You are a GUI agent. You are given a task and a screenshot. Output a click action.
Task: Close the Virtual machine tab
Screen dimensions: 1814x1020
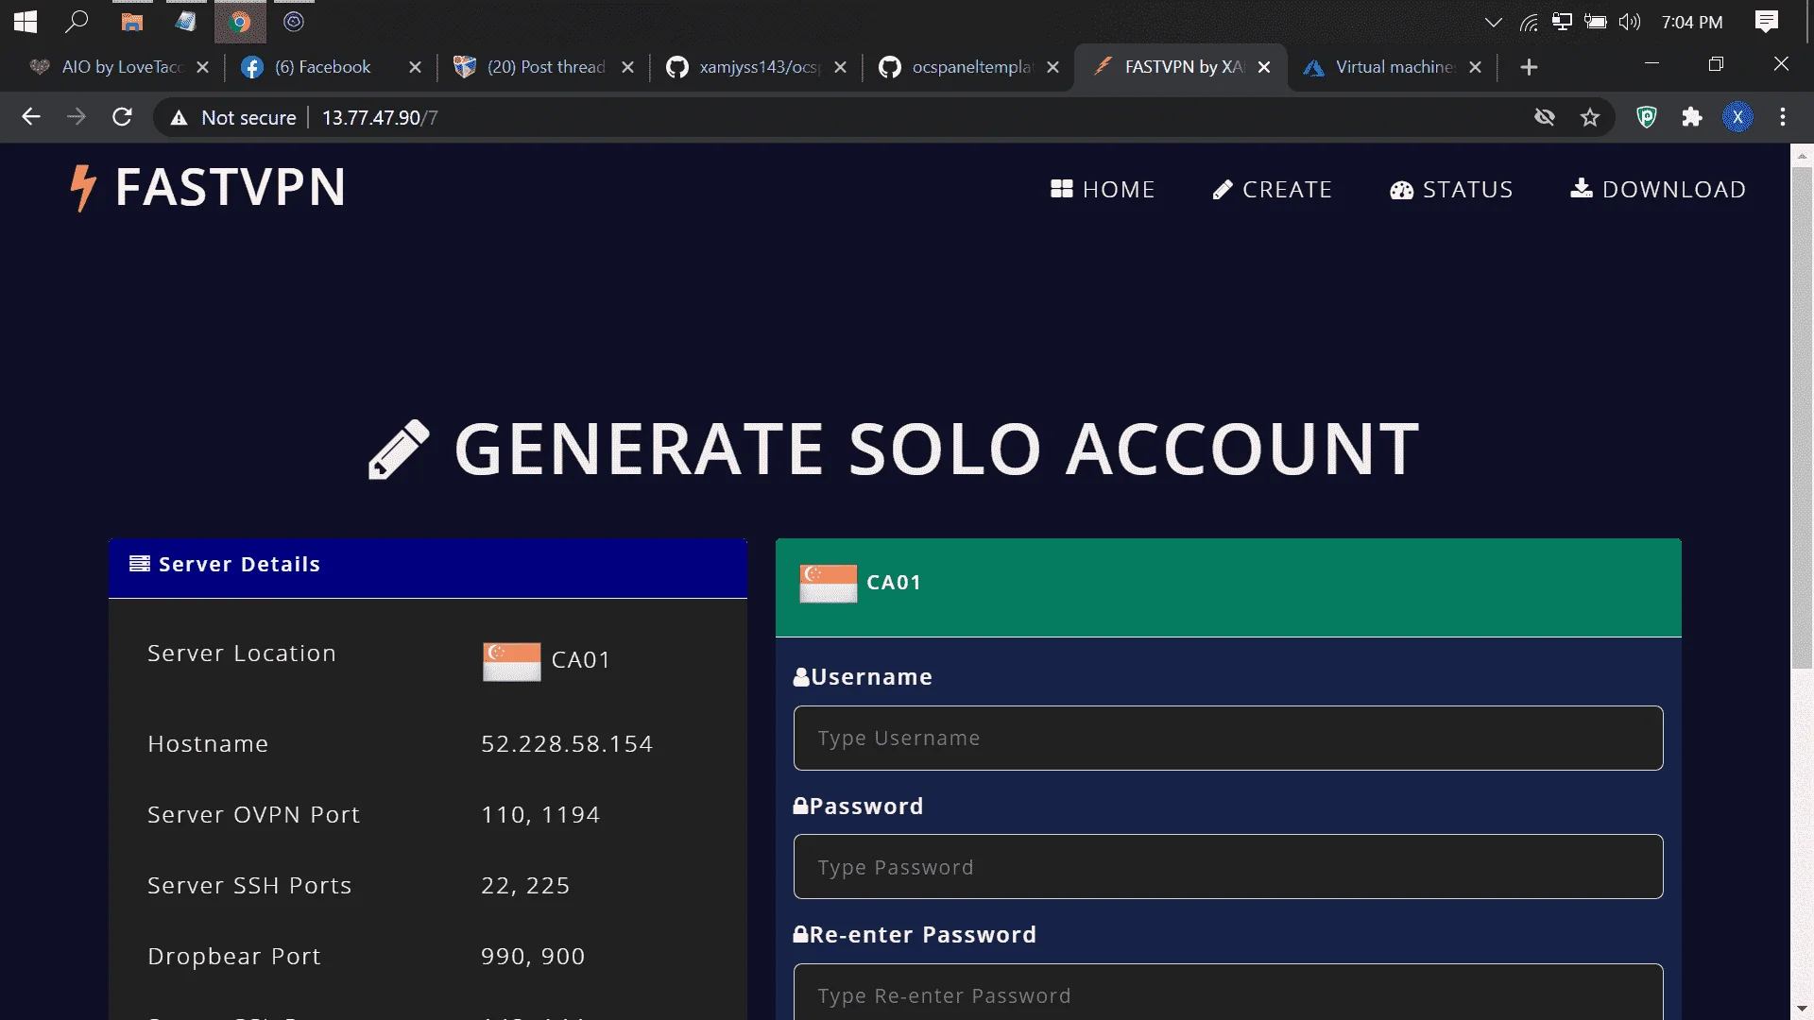[1476, 67]
